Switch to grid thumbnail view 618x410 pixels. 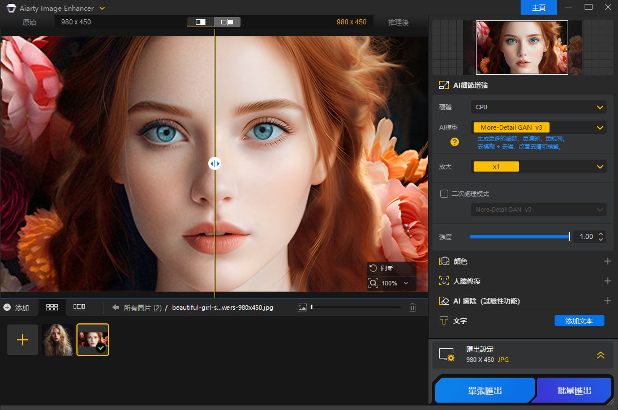(x=52, y=307)
